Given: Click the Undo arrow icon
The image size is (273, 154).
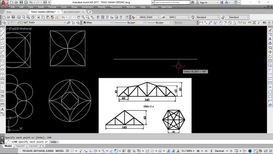Looking at the screenshot, I should pos(63,17).
